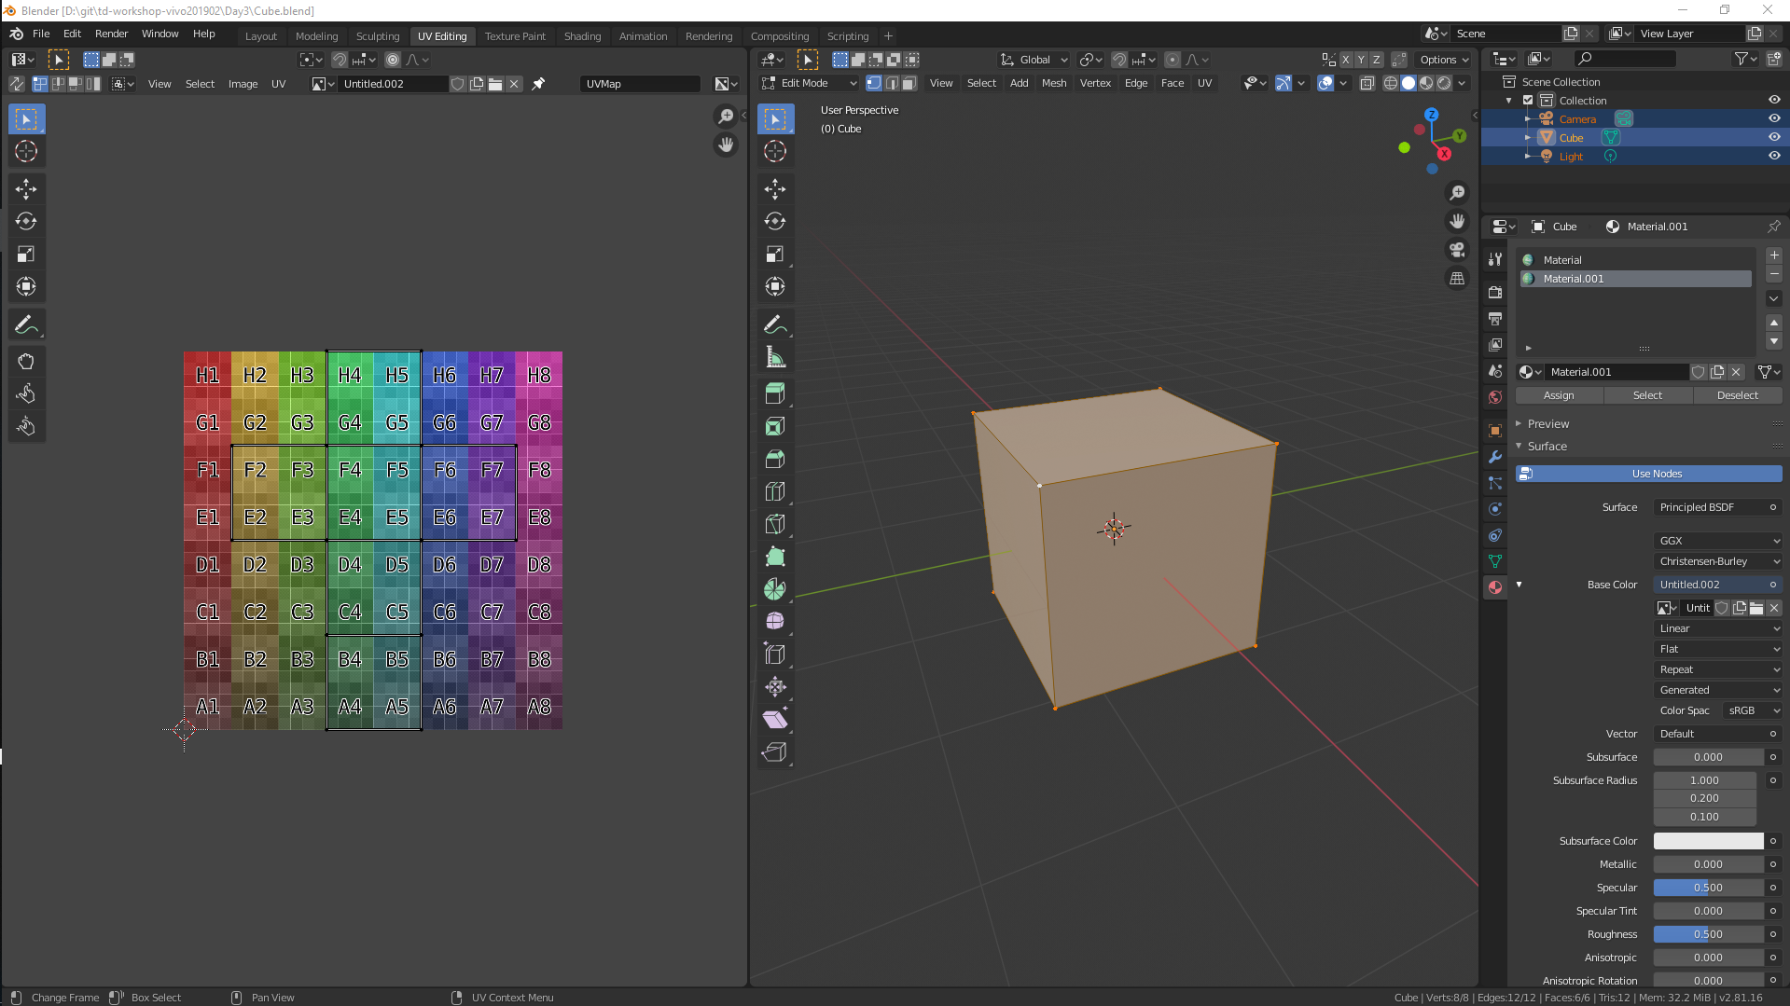The width and height of the screenshot is (1790, 1006).
Task: Select the Loop Cut tool
Action: (774, 491)
